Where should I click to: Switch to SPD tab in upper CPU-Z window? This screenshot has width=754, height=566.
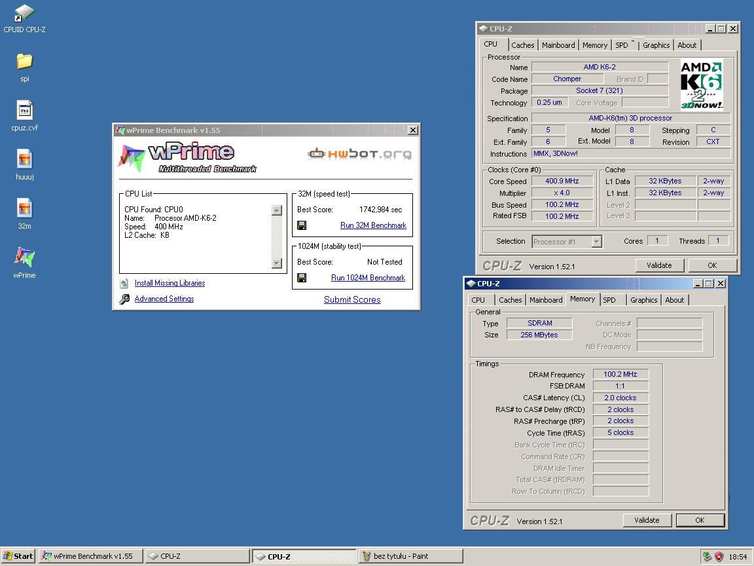622,45
